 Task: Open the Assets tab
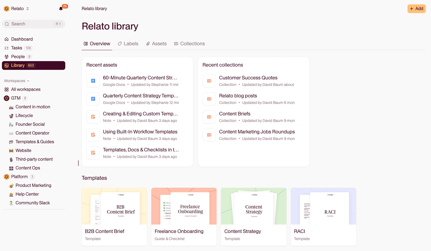point(156,44)
